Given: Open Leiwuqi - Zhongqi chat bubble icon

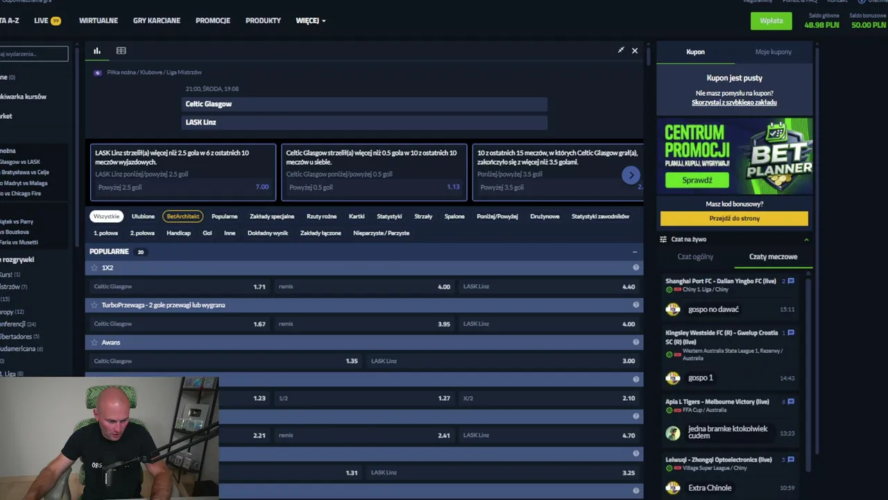Looking at the screenshot, I should [x=790, y=460].
